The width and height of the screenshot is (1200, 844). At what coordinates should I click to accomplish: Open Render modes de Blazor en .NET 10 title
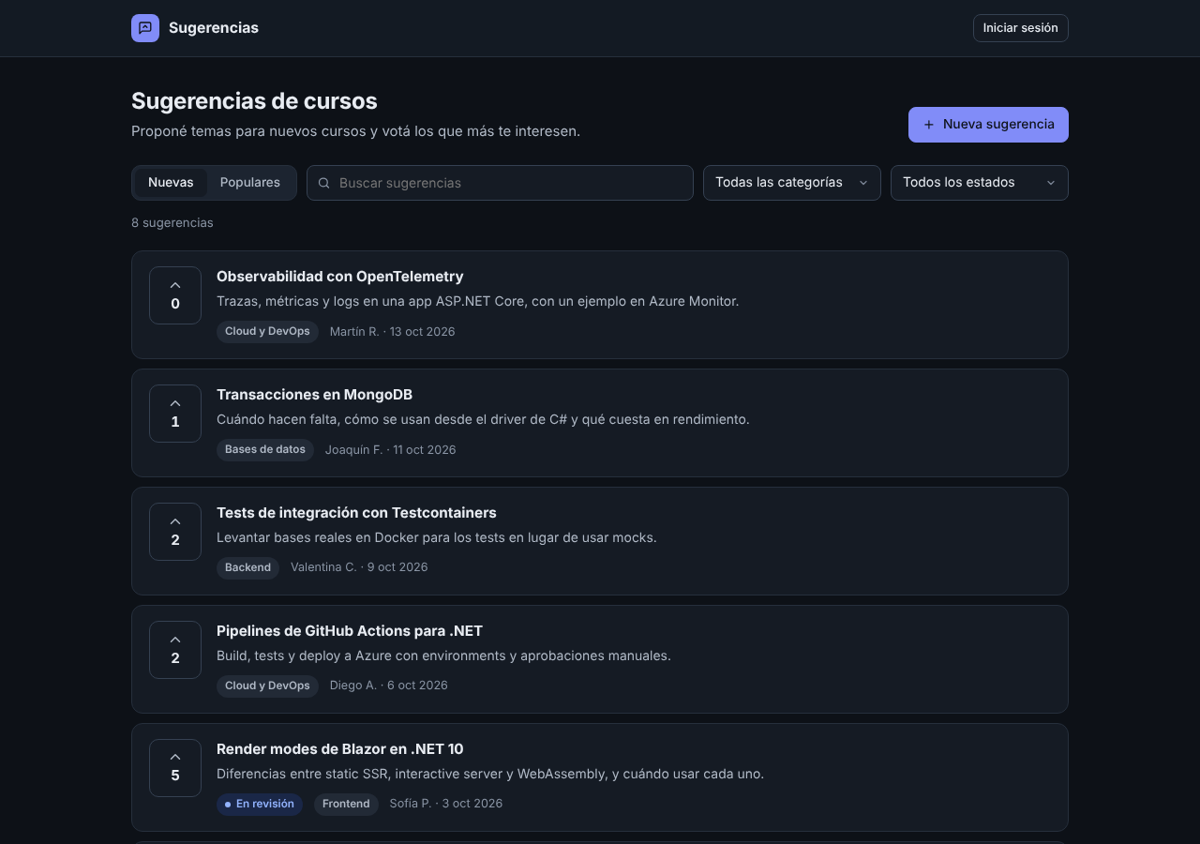coord(340,749)
